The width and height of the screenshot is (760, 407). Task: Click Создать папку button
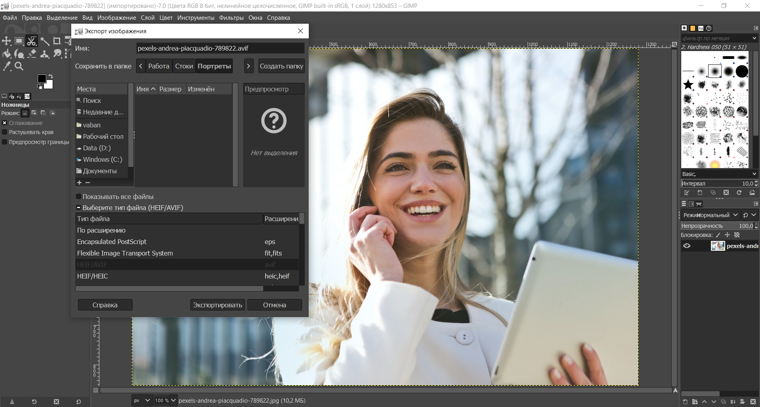coord(281,66)
